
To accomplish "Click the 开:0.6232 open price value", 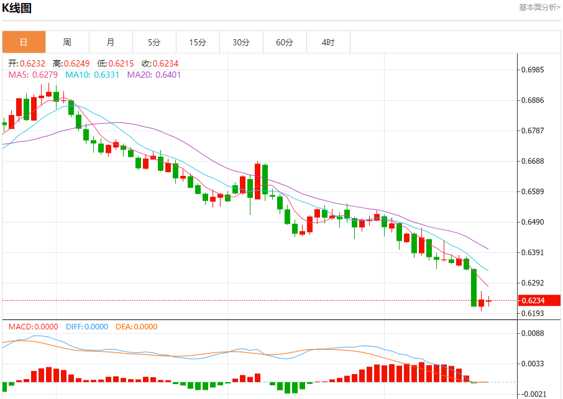I will click(x=27, y=63).
